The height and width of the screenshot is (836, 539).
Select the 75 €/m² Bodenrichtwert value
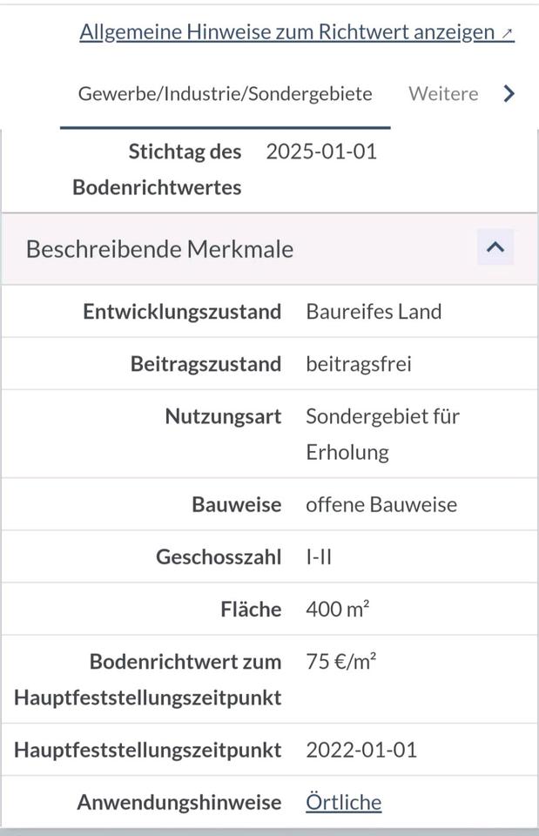coord(340,662)
